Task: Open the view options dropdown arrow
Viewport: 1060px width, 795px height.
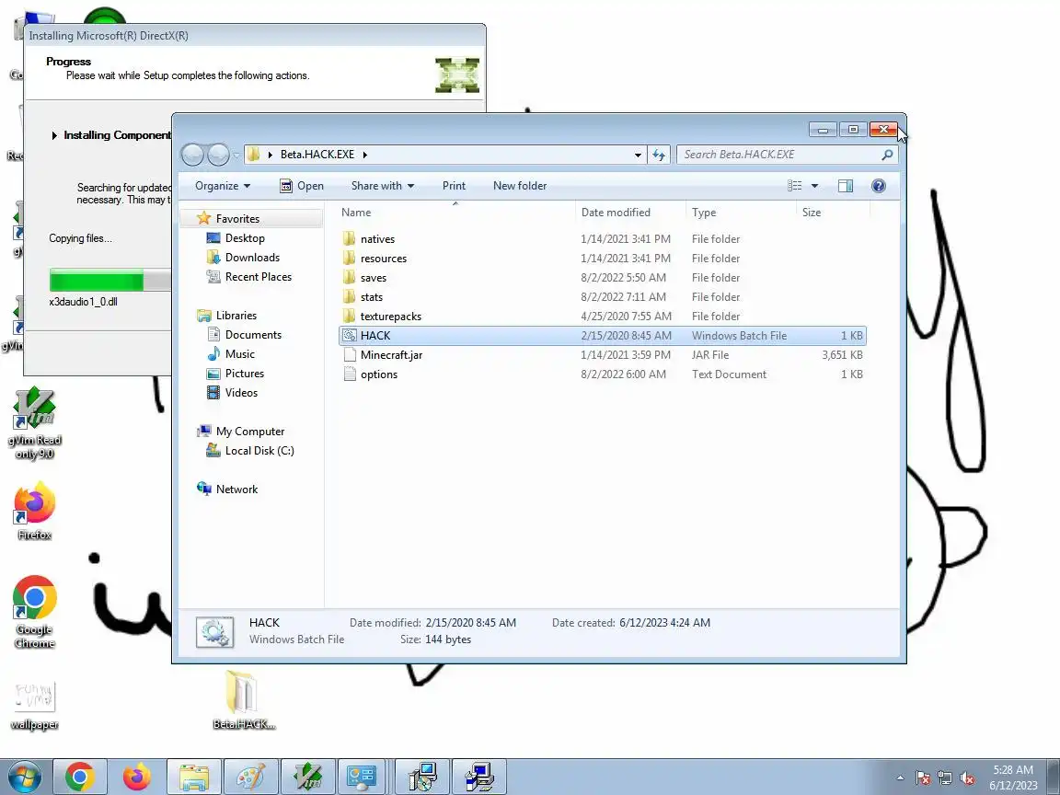Action: coord(814,186)
